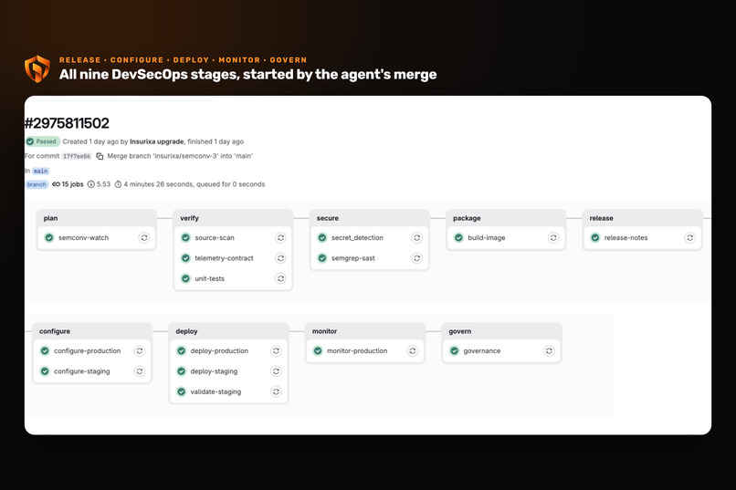Image resolution: width=736 pixels, height=490 pixels.
Task: Click monitor-production passed status icon
Action: (318, 350)
